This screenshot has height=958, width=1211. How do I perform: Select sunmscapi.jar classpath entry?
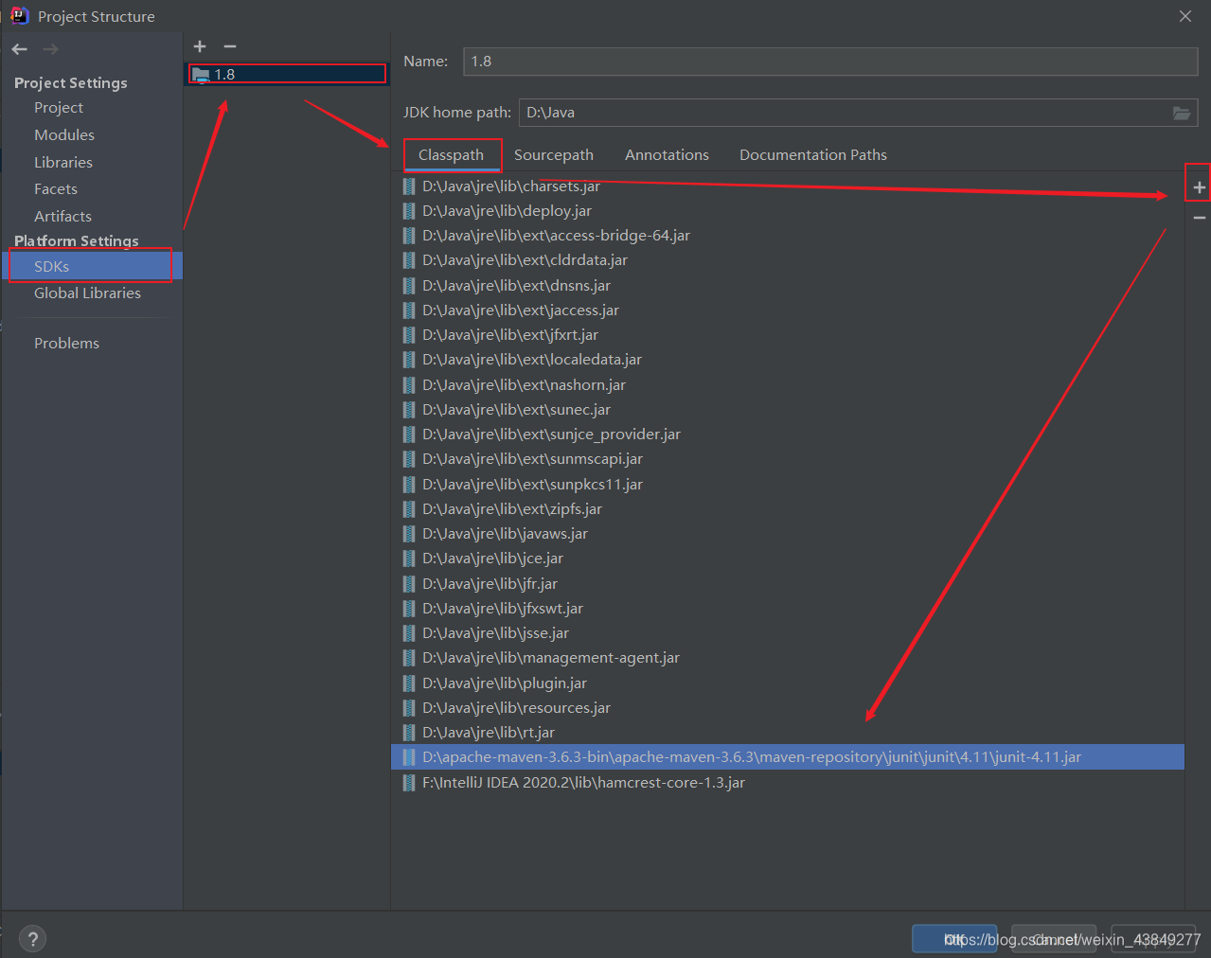(788, 459)
